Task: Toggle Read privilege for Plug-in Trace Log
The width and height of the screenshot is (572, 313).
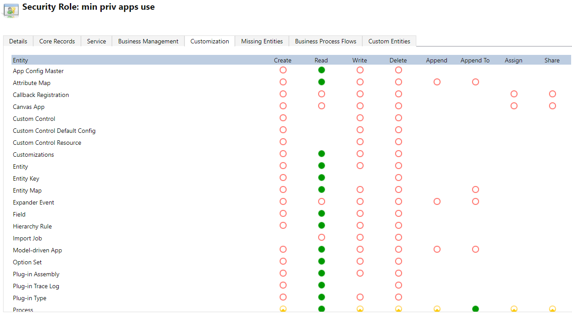Action: [322, 285]
